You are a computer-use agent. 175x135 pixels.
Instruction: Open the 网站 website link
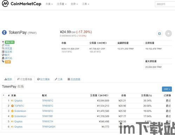(7, 45)
